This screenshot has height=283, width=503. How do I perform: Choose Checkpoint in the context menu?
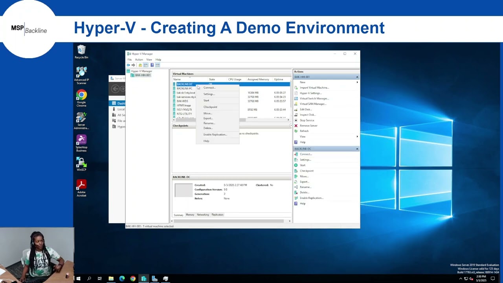(210, 107)
